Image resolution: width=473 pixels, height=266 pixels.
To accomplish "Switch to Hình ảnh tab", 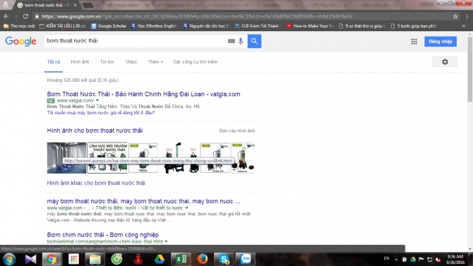I will [x=80, y=62].
